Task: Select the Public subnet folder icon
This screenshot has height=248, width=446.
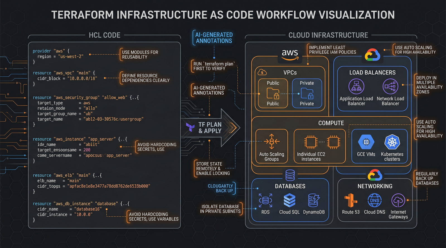Action: [273, 93]
